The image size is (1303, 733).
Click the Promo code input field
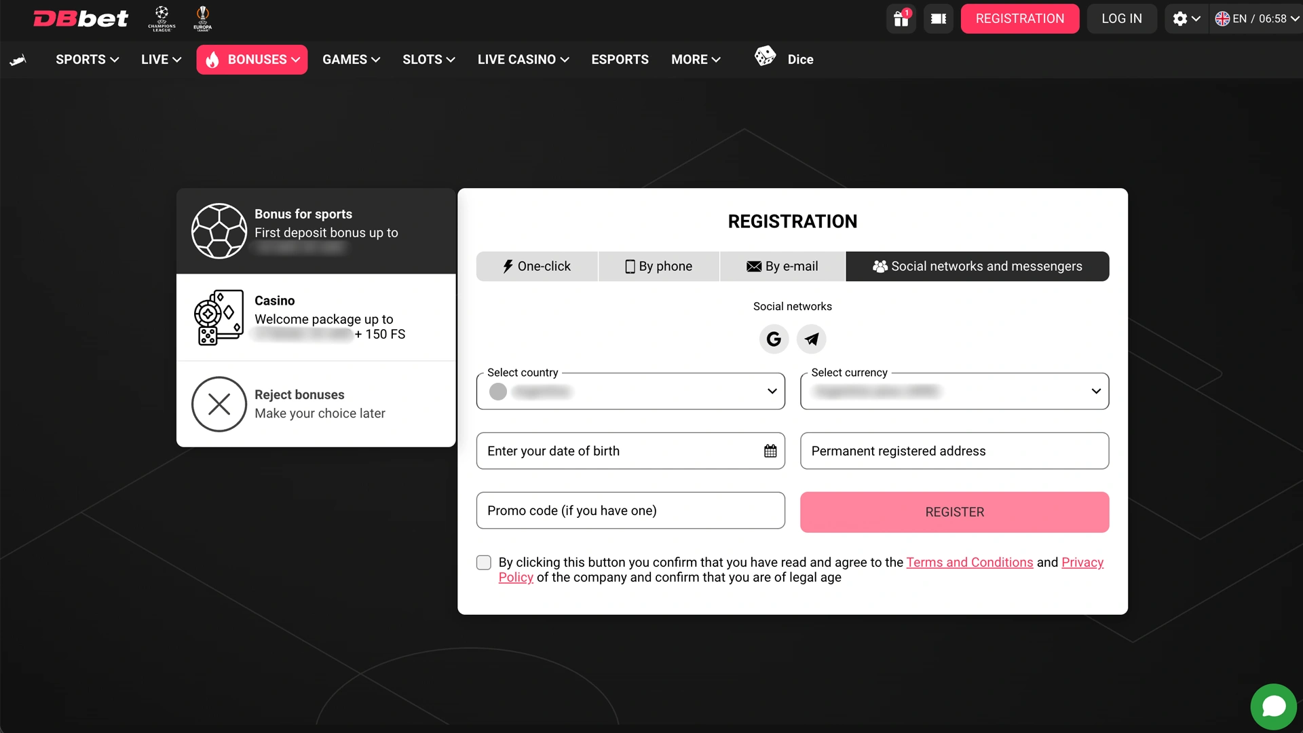pyautogui.click(x=630, y=510)
